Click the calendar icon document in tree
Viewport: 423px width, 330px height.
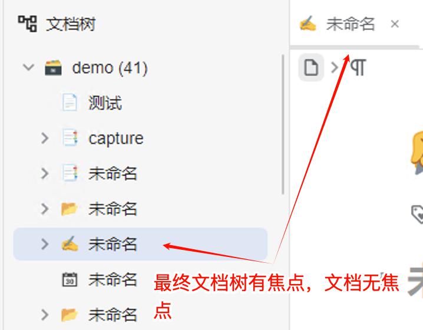pos(70,279)
